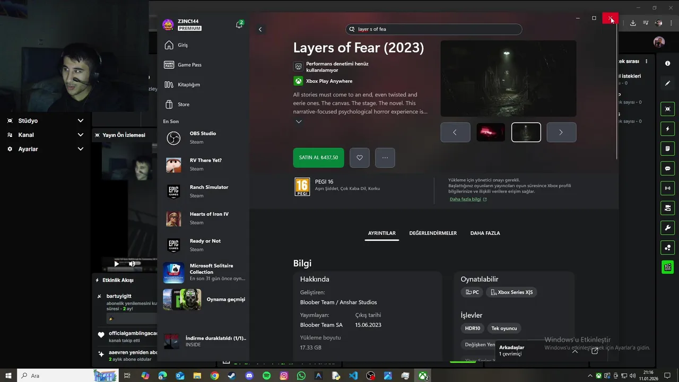The image size is (679, 382).
Task: Click the PC playable platform chip
Action: click(472, 292)
